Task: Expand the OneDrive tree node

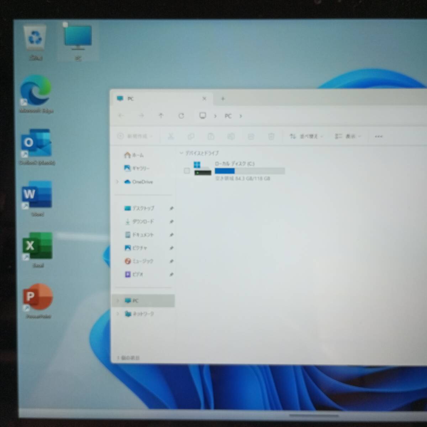Action: (x=117, y=182)
